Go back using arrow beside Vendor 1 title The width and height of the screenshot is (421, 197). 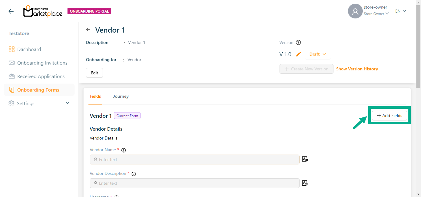click(88, 30)
